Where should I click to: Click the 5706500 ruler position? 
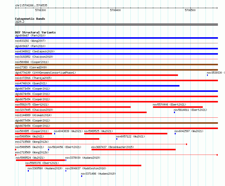(190, 10)
